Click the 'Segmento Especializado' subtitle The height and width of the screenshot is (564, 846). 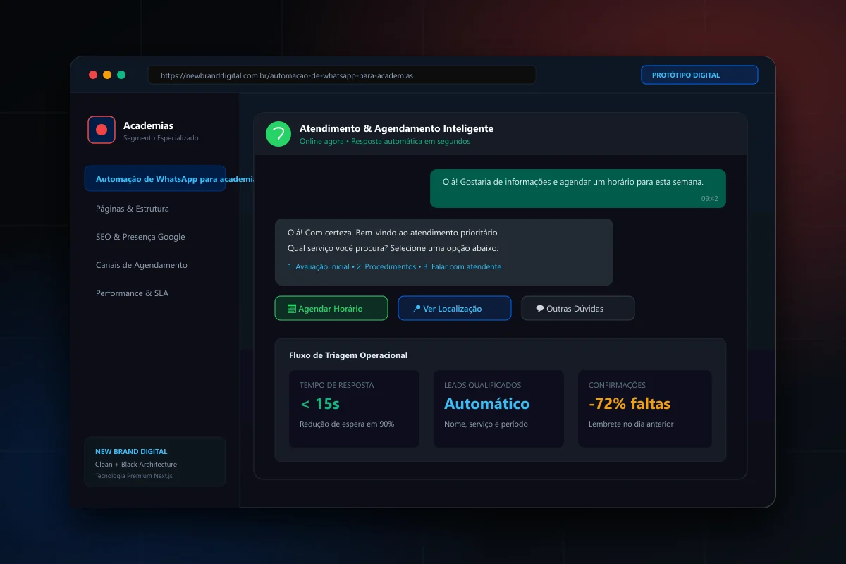coord(161,138)
